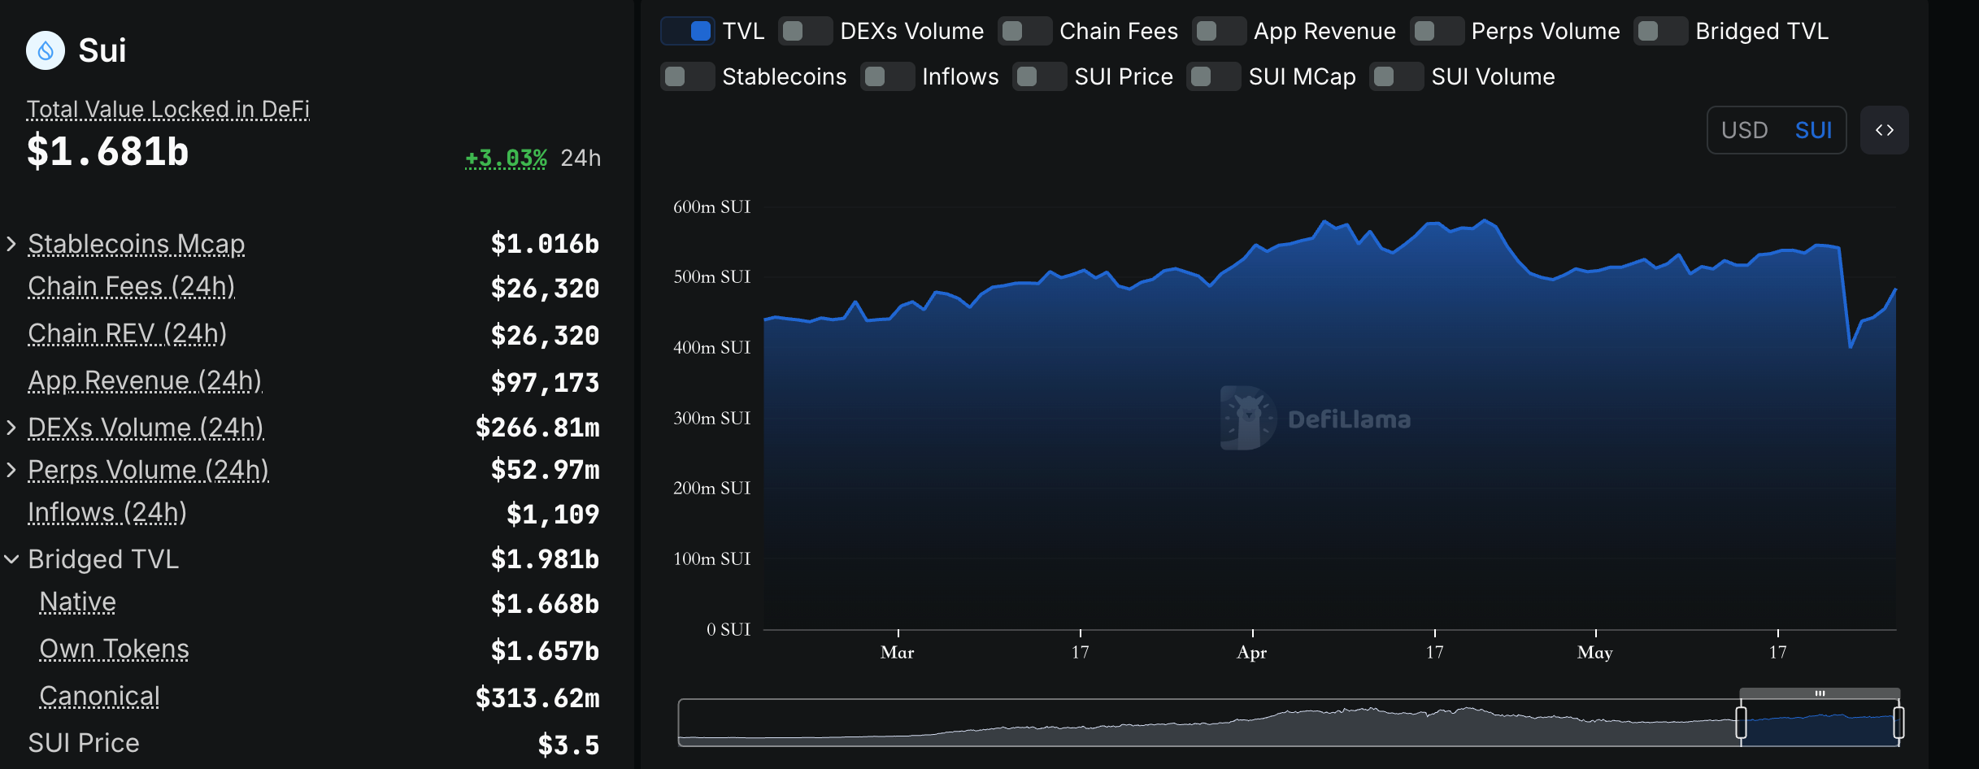Image resolution: width=1979 pixels, height=769 pixels.
Task: Click the TVL dip point near late May
Action: [1851, 347]
